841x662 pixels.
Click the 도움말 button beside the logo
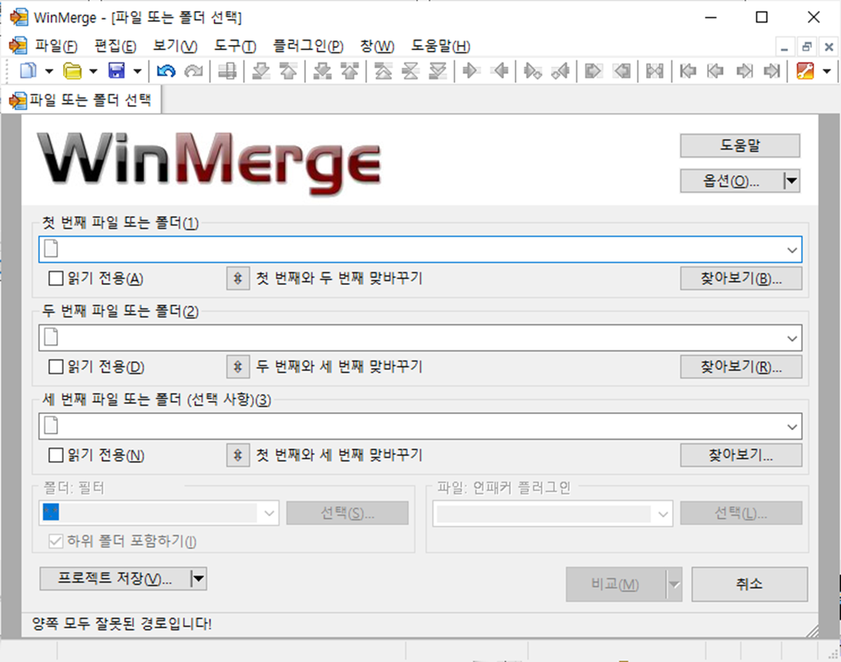[740, 146]
